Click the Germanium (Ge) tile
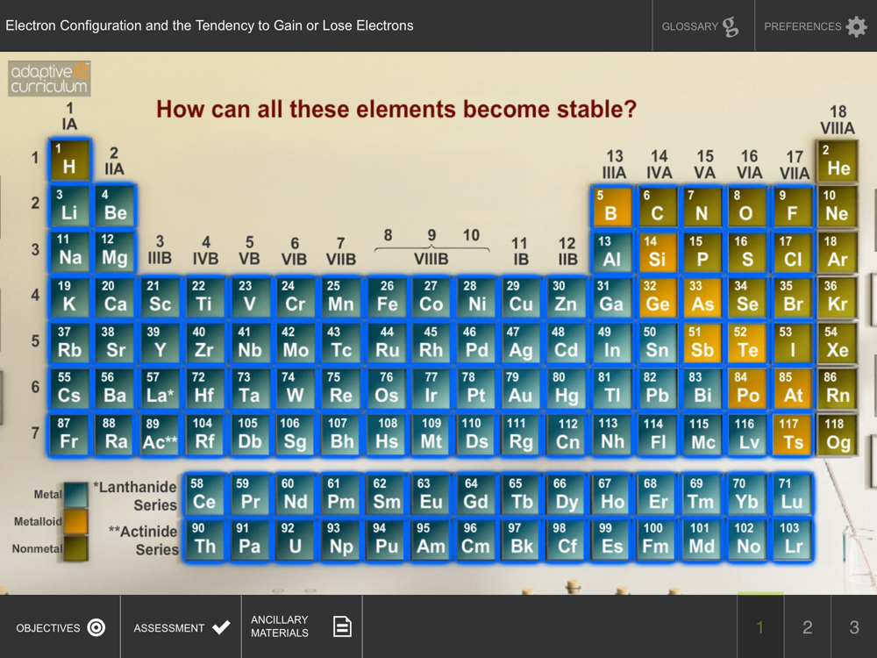The height and width of the screenshot is (658, 877). [x=658, y=297]
